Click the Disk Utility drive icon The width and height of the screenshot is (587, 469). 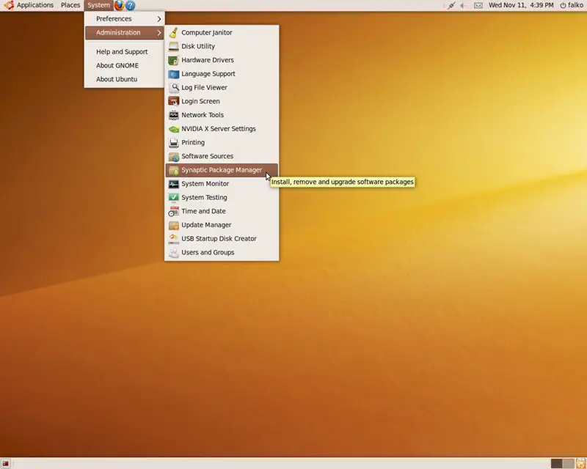coord(173,46)
